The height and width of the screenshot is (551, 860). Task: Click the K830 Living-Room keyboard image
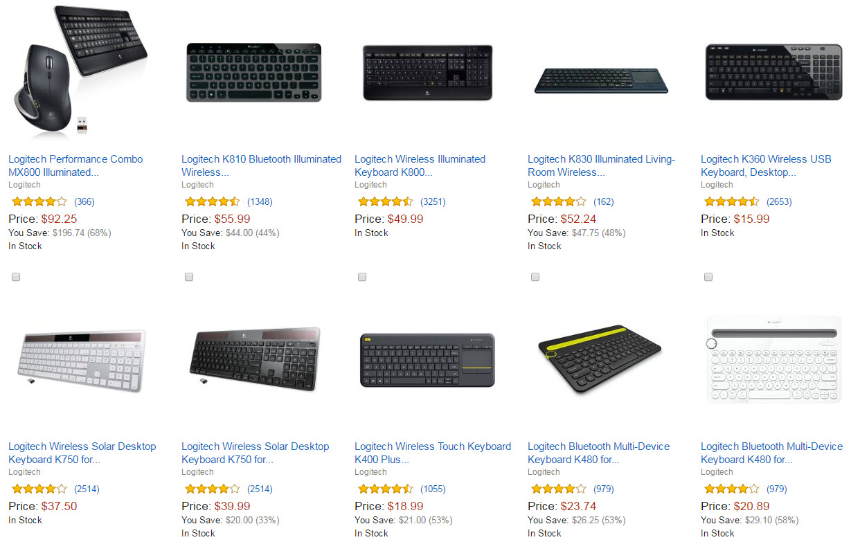pos(601,80)
